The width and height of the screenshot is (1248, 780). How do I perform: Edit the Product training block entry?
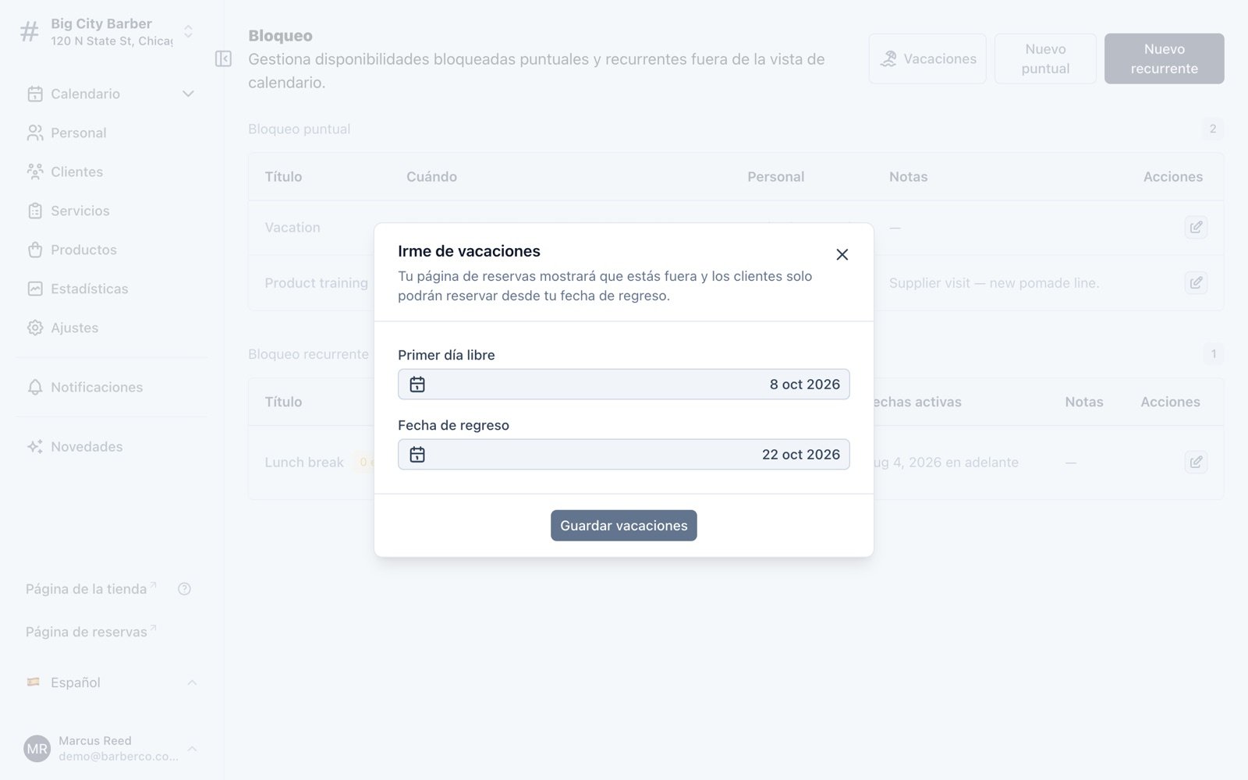coord(1196,282)
